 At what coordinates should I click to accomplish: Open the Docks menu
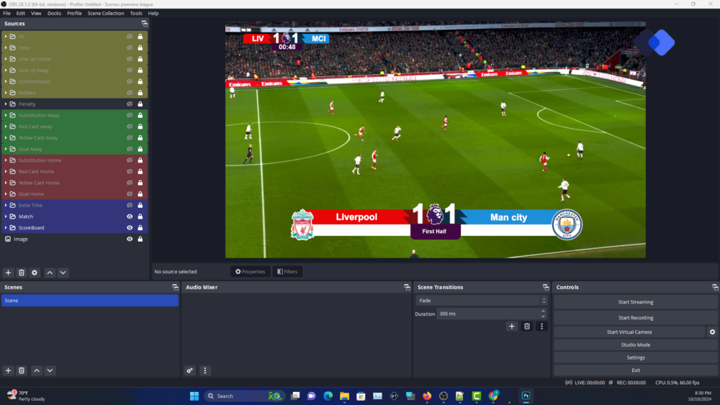click(54, 13)
